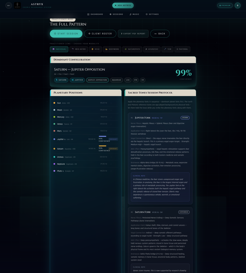Open the user profile icon in header
This screenshot has width=246, height=273.
[x=238, y=6]
